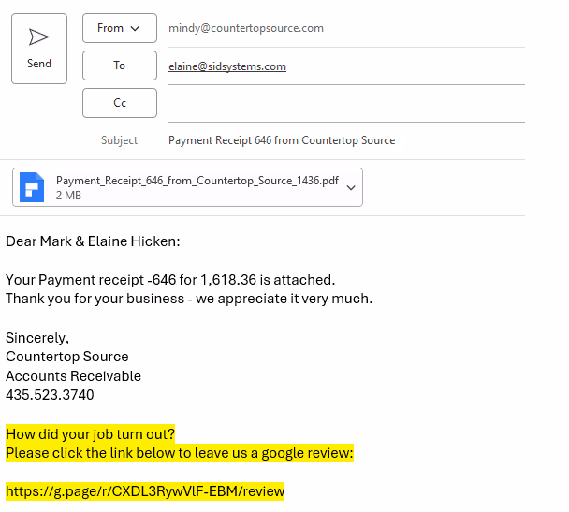Click the line mentioning 1,618.36 is attached
Image resolution: width=569 pixels, height=512 pixels.
[x=170, y=280]
